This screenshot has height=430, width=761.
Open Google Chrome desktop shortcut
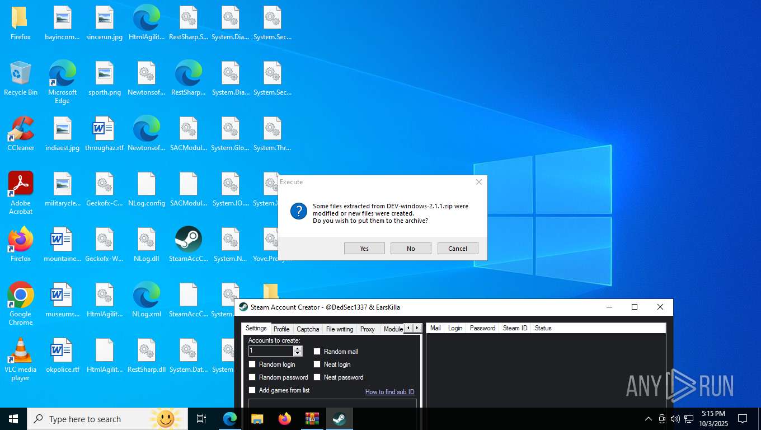21,304
